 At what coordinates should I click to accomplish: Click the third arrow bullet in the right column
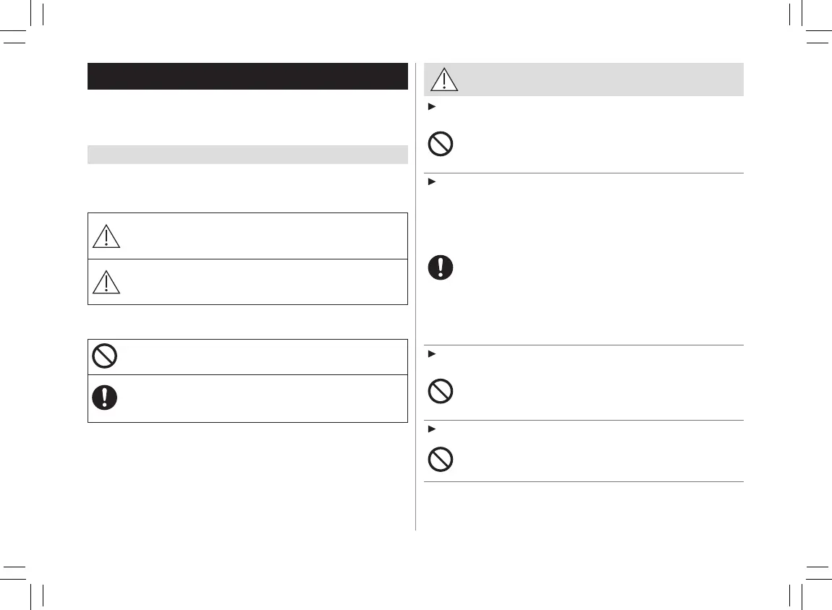click(x=431, y=354)
